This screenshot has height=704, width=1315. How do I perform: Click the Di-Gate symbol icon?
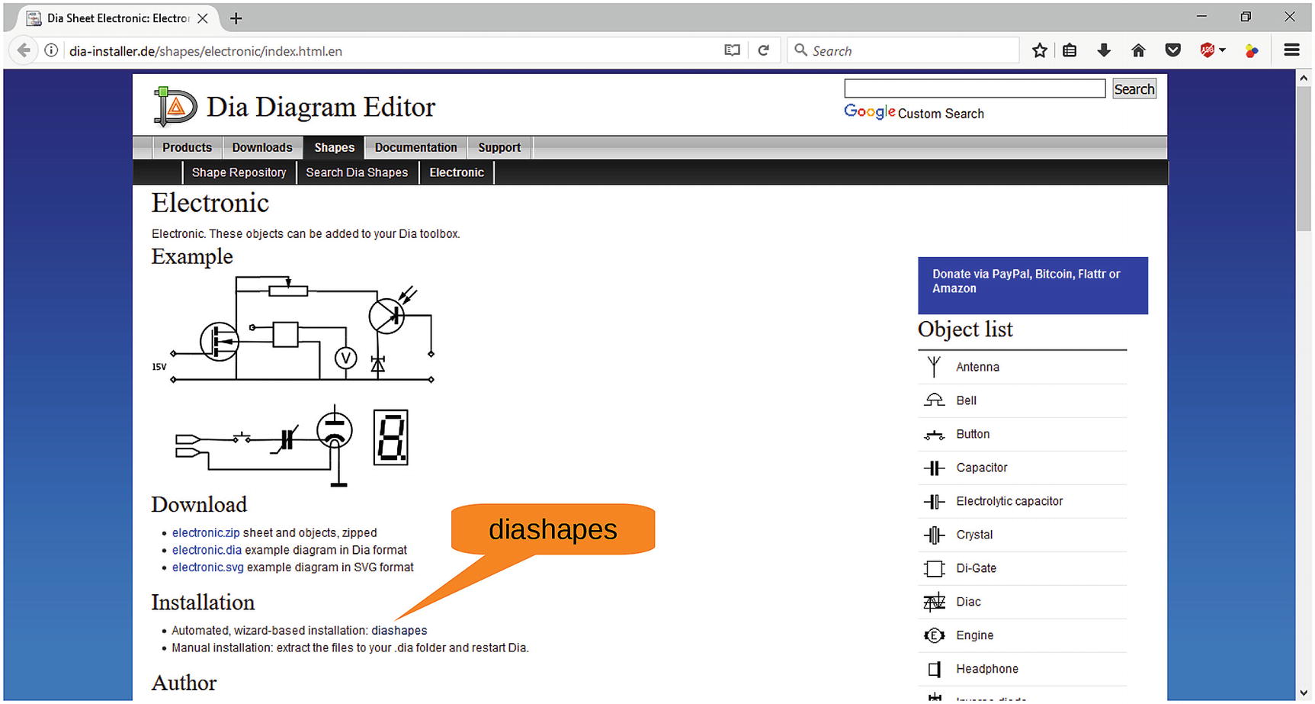click(x=934, y=568)
